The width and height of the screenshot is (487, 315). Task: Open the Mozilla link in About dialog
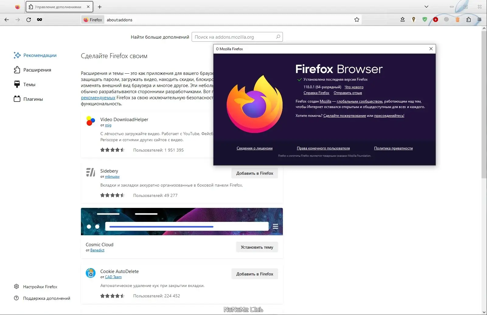[325, 101]
